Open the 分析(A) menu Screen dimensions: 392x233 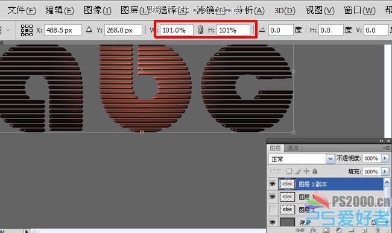tap(250, 10)
